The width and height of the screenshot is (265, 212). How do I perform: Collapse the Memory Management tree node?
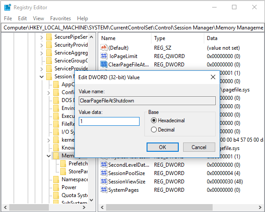[x=49, y=156]
